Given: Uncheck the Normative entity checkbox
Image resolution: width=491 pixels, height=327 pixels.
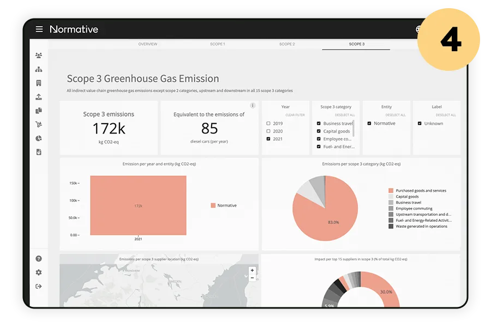Looking at the screenshot, I should tap(369, 123).
